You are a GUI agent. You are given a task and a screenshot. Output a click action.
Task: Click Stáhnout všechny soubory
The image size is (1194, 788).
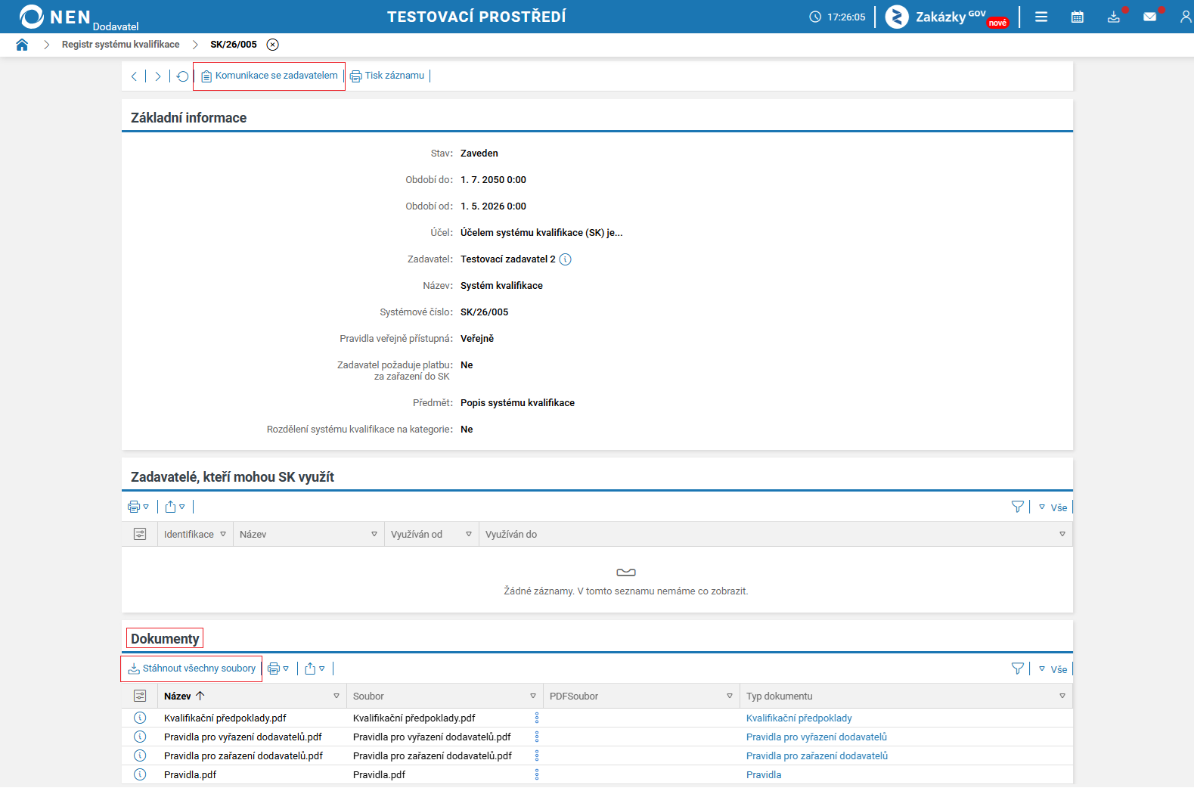coord(192,669)
